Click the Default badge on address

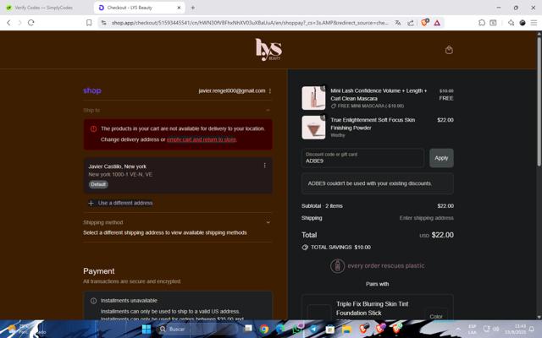[x=98, y=184]
